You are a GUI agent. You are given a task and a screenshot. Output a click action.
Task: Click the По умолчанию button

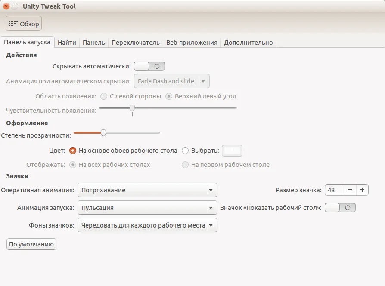(x=31, y=244)
